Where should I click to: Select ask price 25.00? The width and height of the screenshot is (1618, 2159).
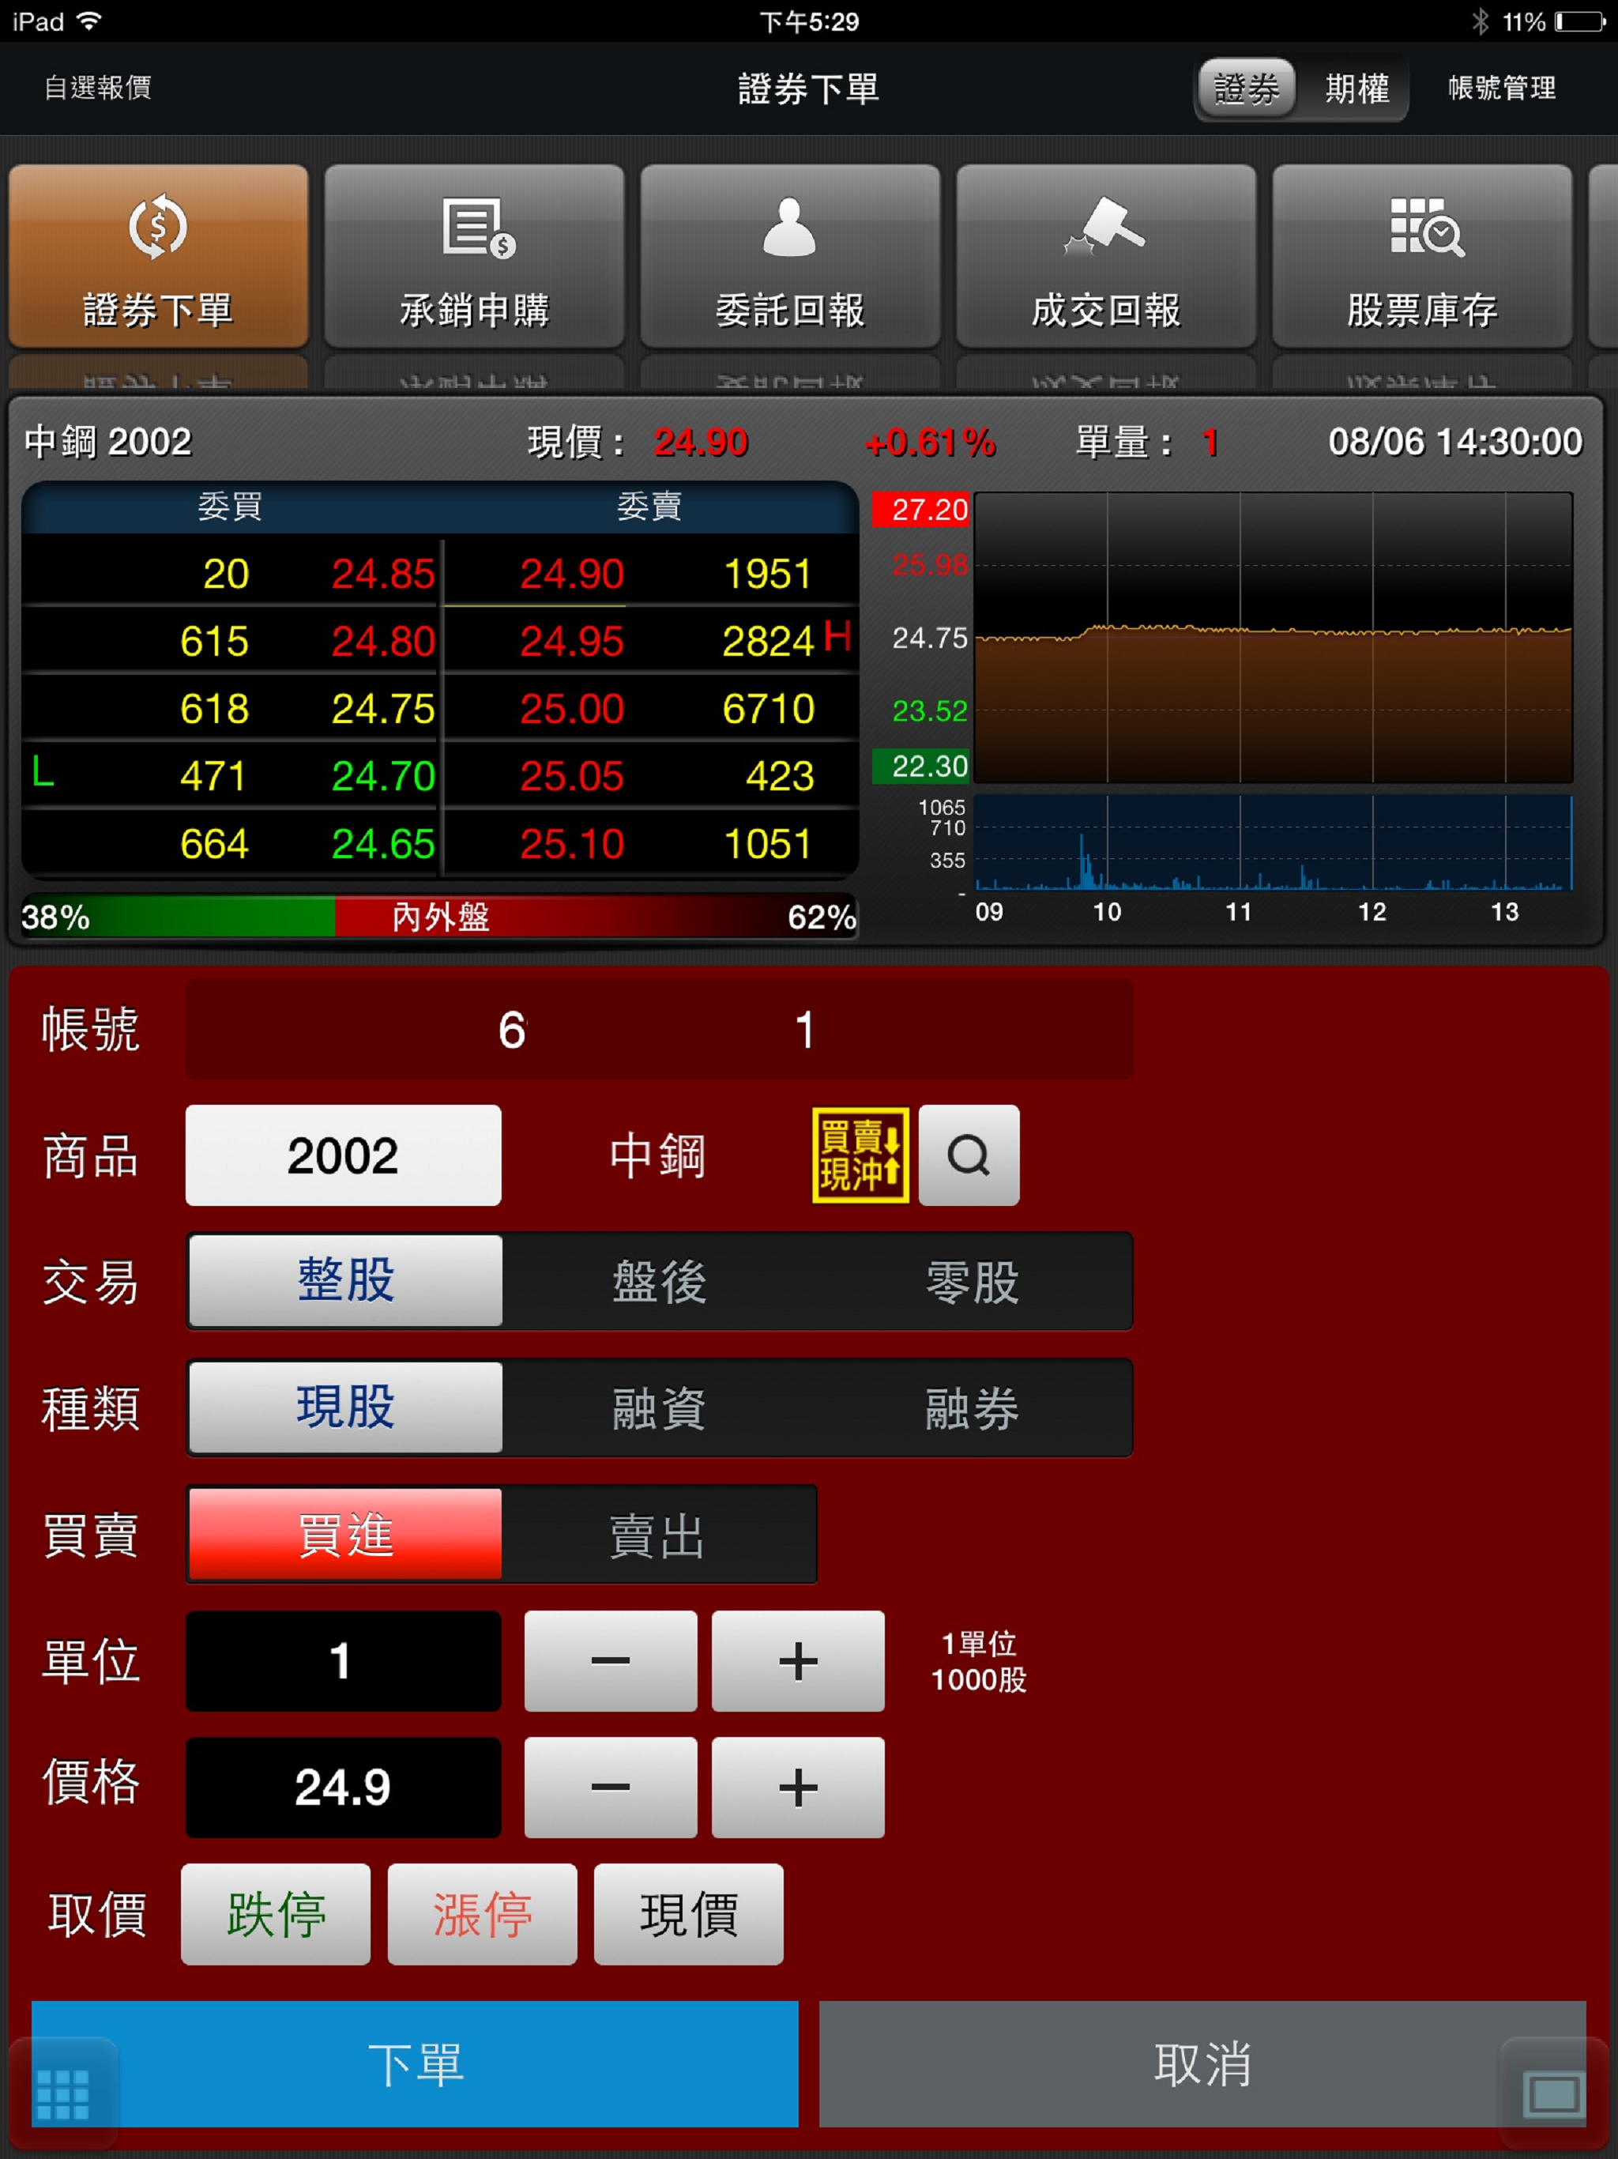tap(572, 709)
